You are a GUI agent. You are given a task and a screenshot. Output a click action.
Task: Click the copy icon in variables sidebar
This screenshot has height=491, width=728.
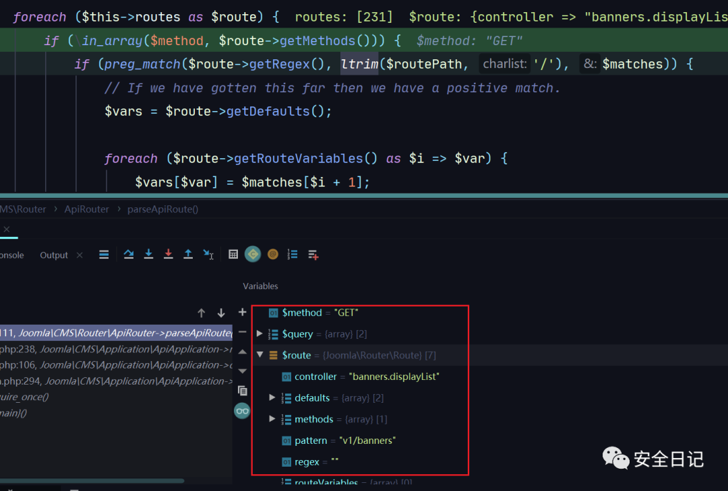[x=243, y=390]
